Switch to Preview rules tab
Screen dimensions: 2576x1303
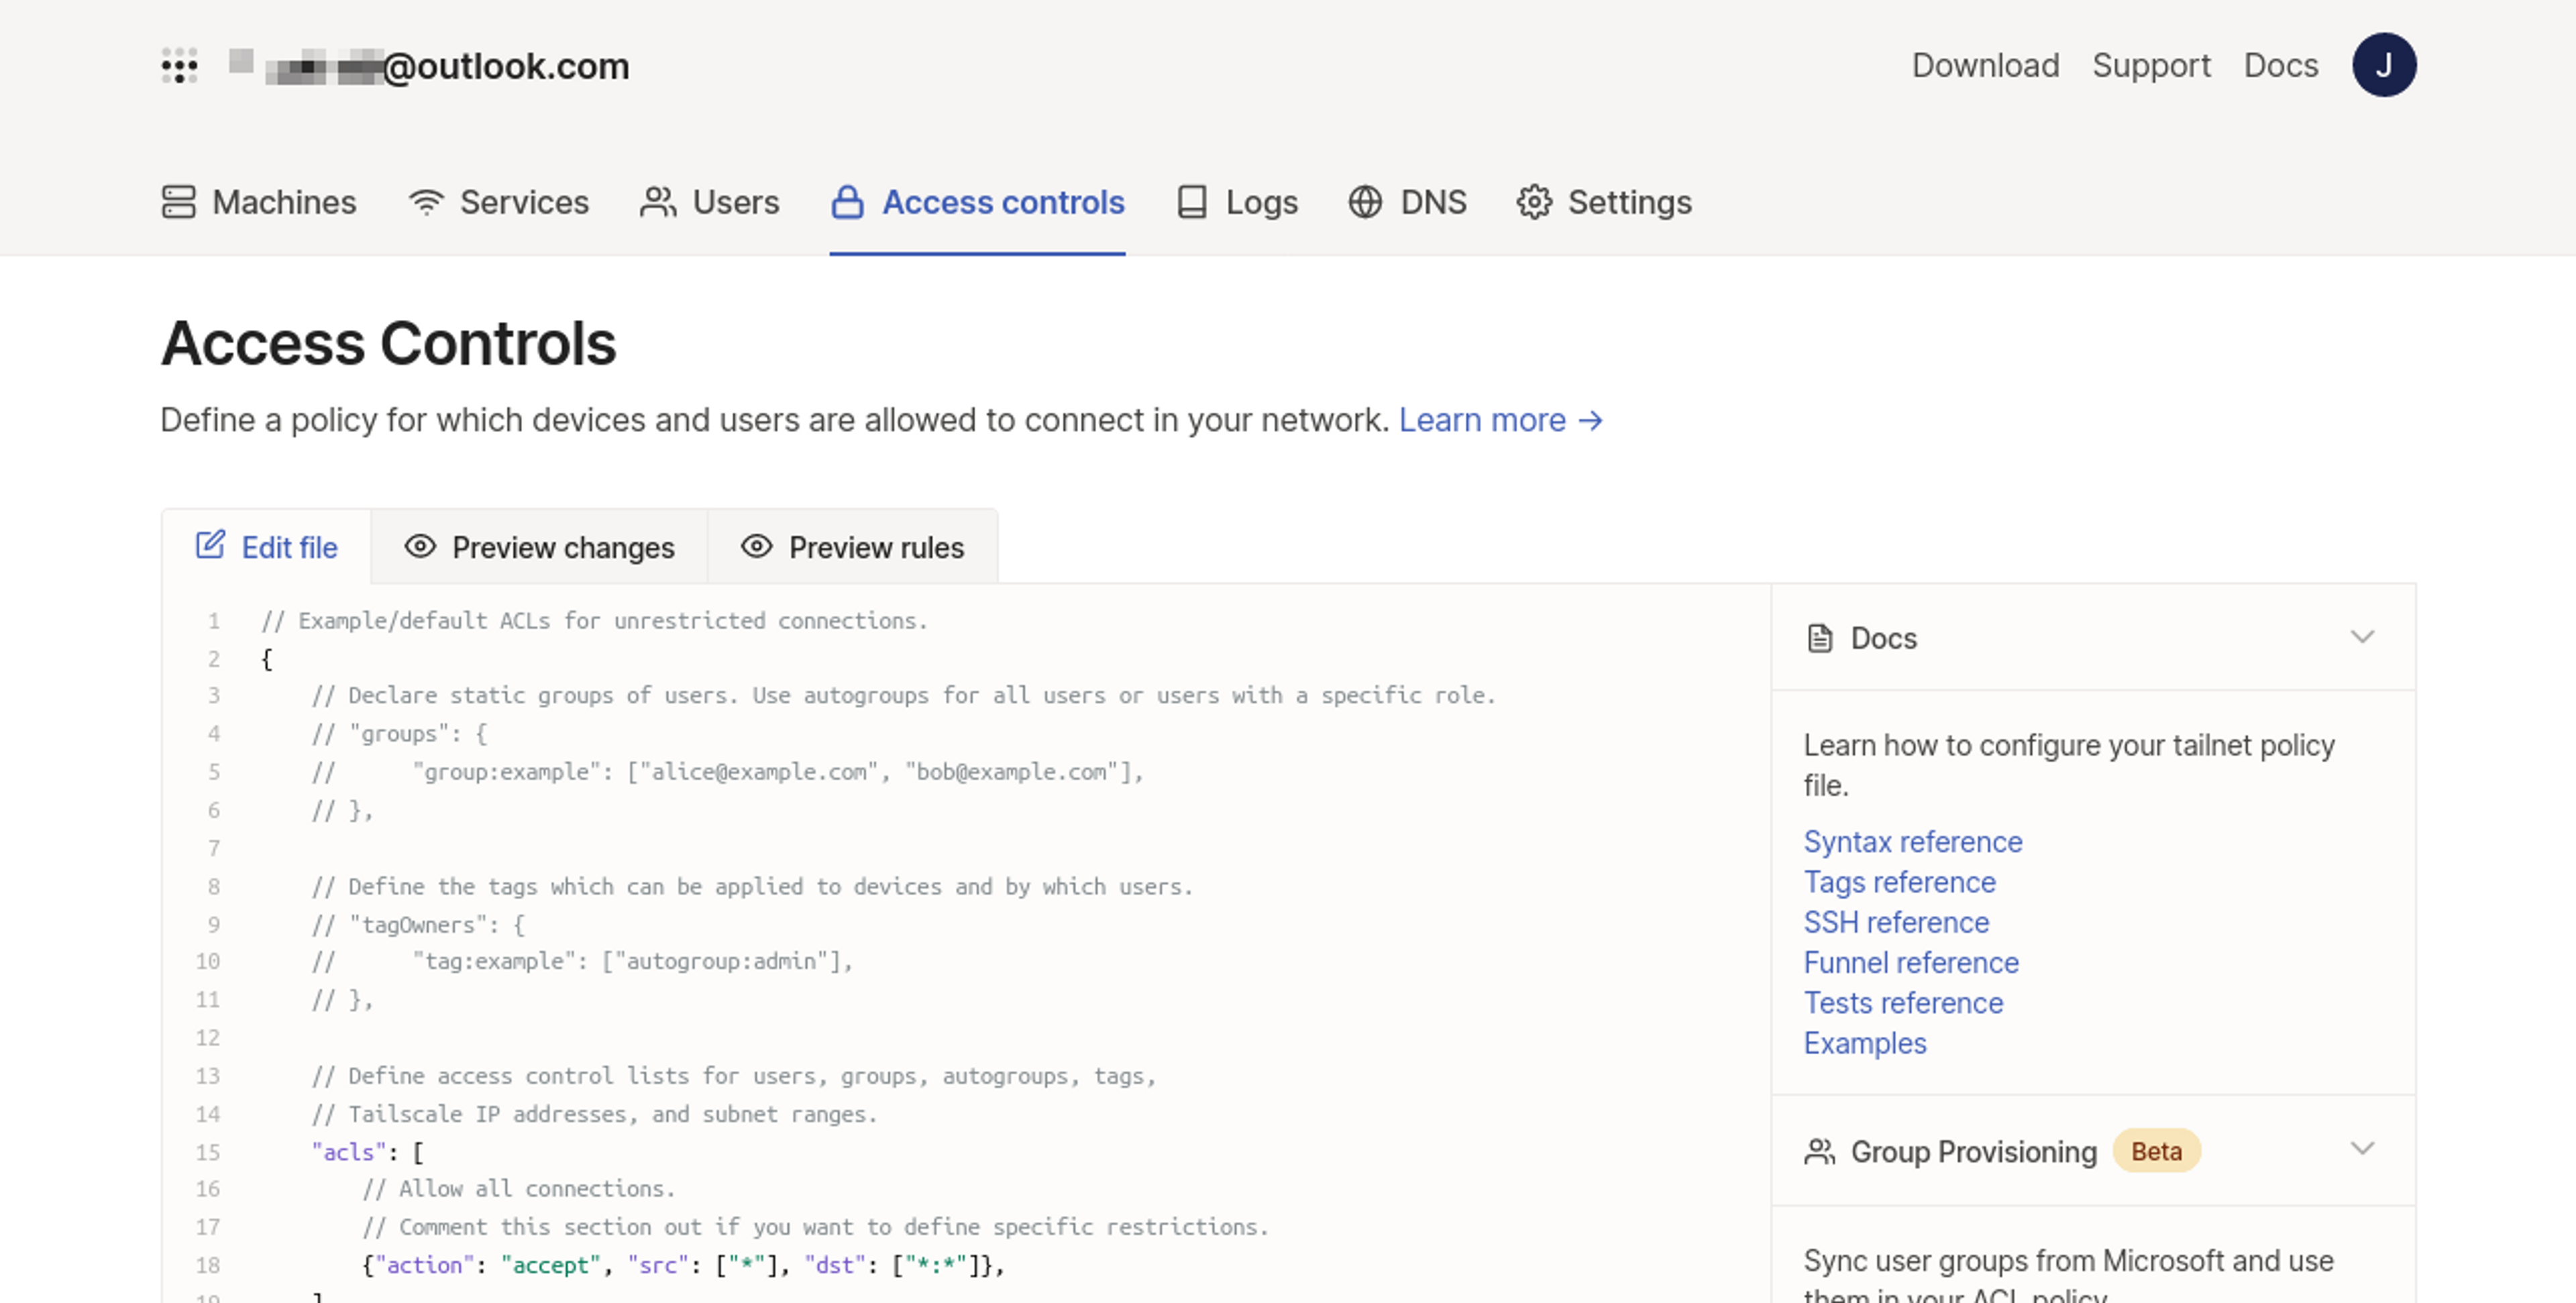click(x=853, y=547)
